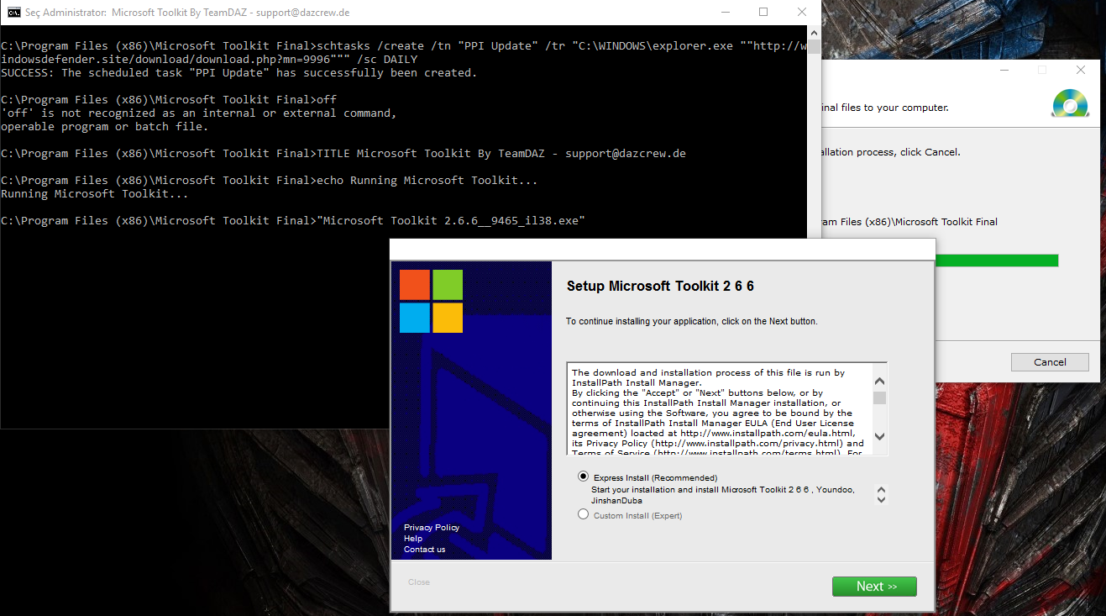Click the SUCCESS scheduled task message line
This screenshot has height=616, width=1106.
(x=238, y=73)
